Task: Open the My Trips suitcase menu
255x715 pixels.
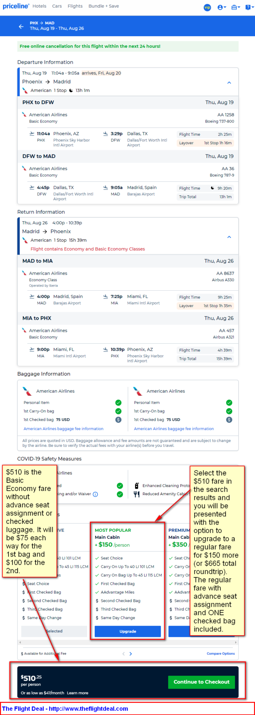Action: tap(235, 7)
